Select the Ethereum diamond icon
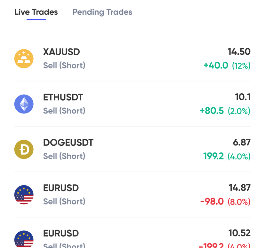 coord(24,104)
